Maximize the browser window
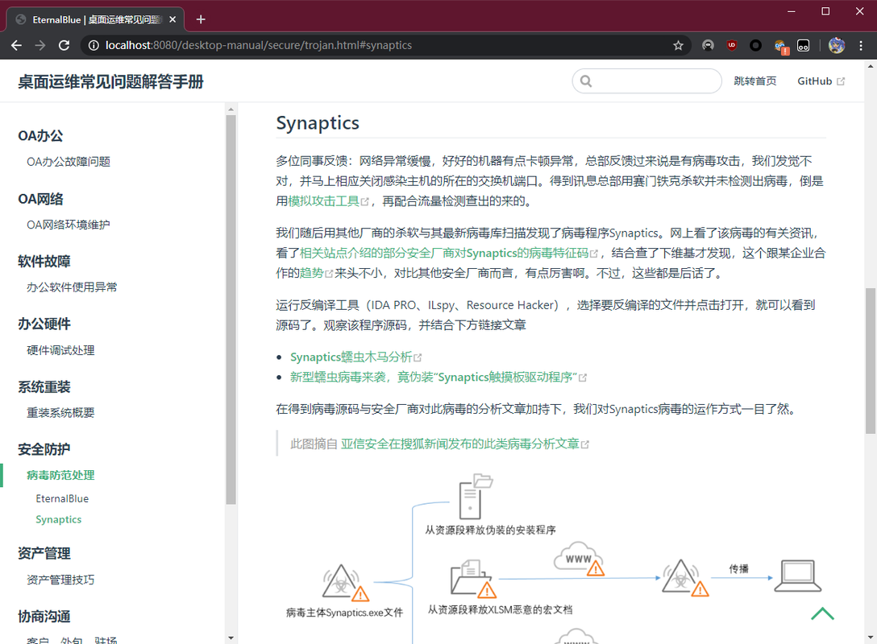This screenshot has width=877, height=644. tap(825, 11)
